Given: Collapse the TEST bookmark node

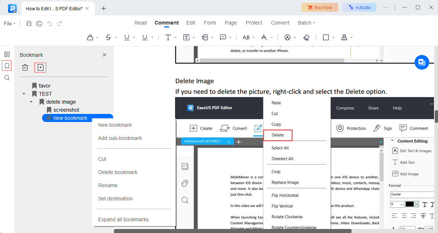Looking at the screenshot, I should [24, 94].
